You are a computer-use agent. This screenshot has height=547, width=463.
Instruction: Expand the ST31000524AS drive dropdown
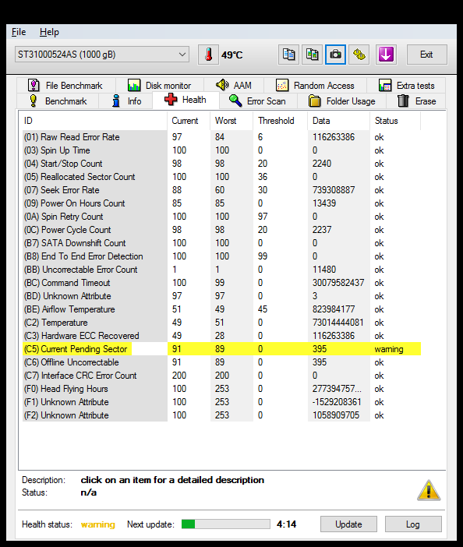pyautogui.click(x=102, y=55)
